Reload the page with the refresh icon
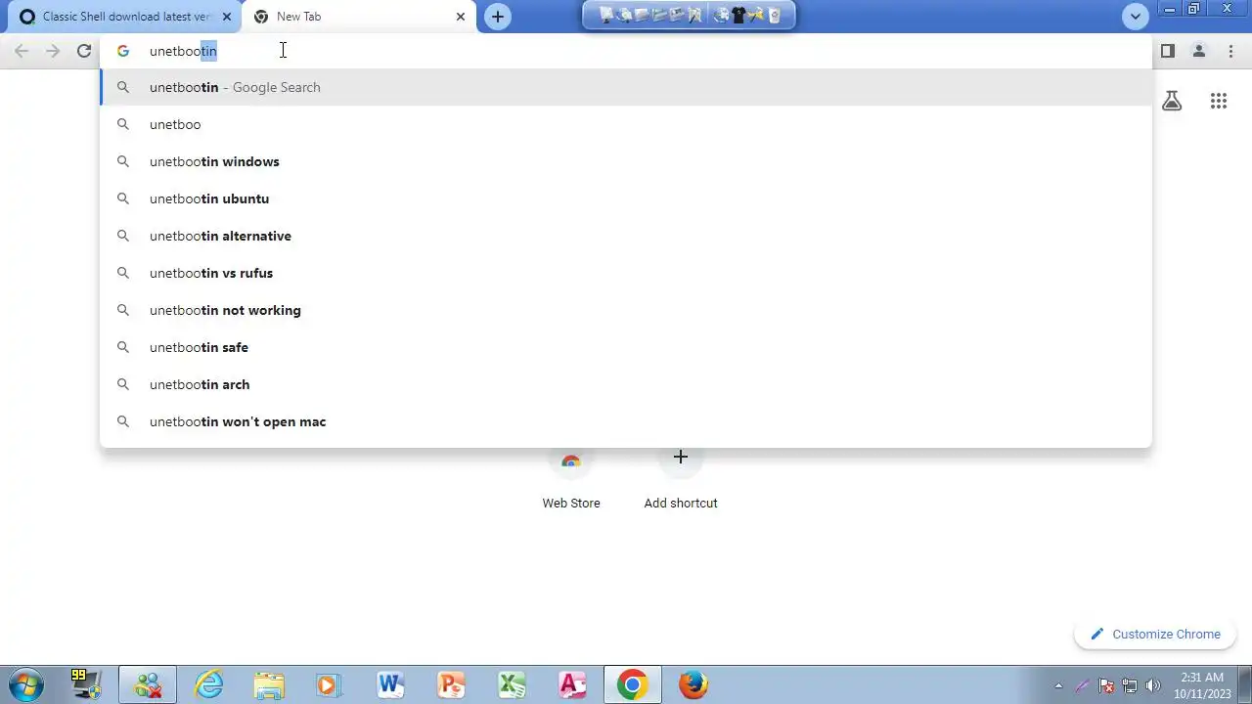The height and width of the screenshot is (704, 1252). (84, 51)
